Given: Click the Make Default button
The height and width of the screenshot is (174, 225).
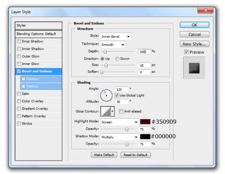Looking at the screenshot, I should [x=104, y=155].
